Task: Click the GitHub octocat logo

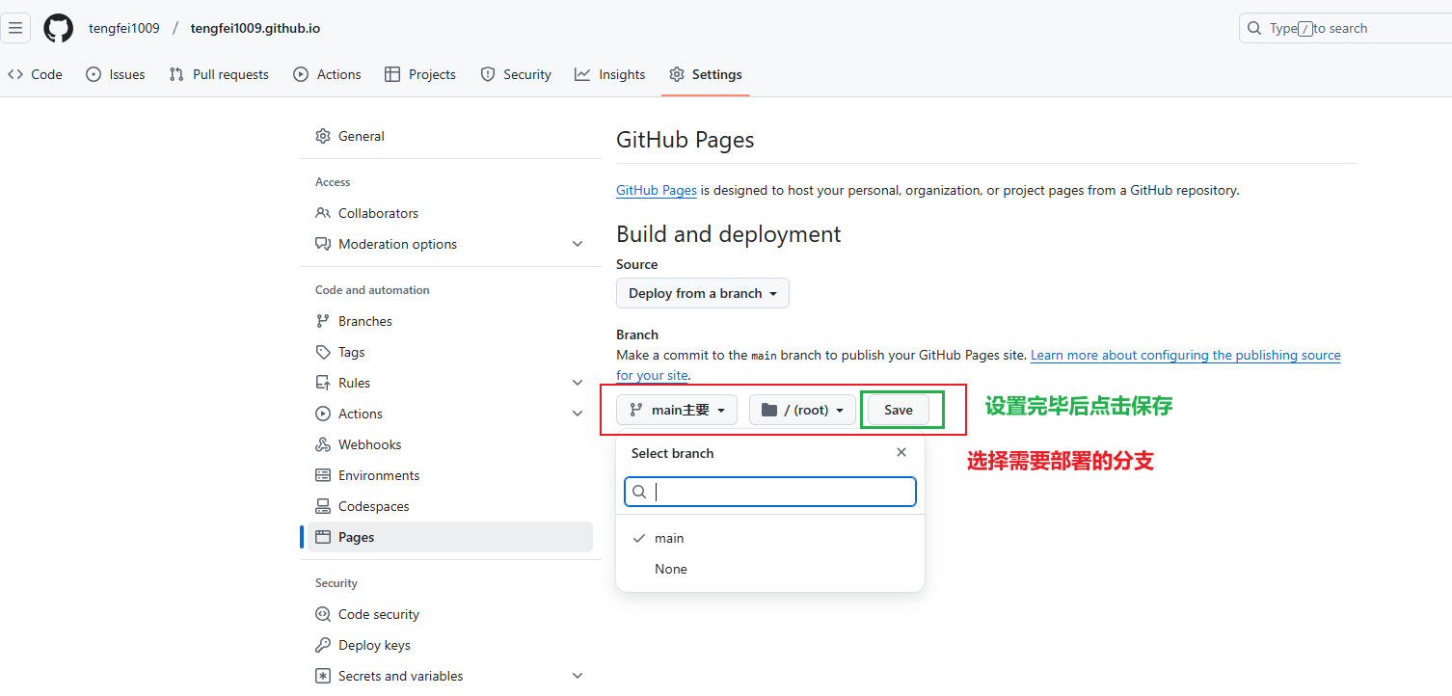Action: 58,28
